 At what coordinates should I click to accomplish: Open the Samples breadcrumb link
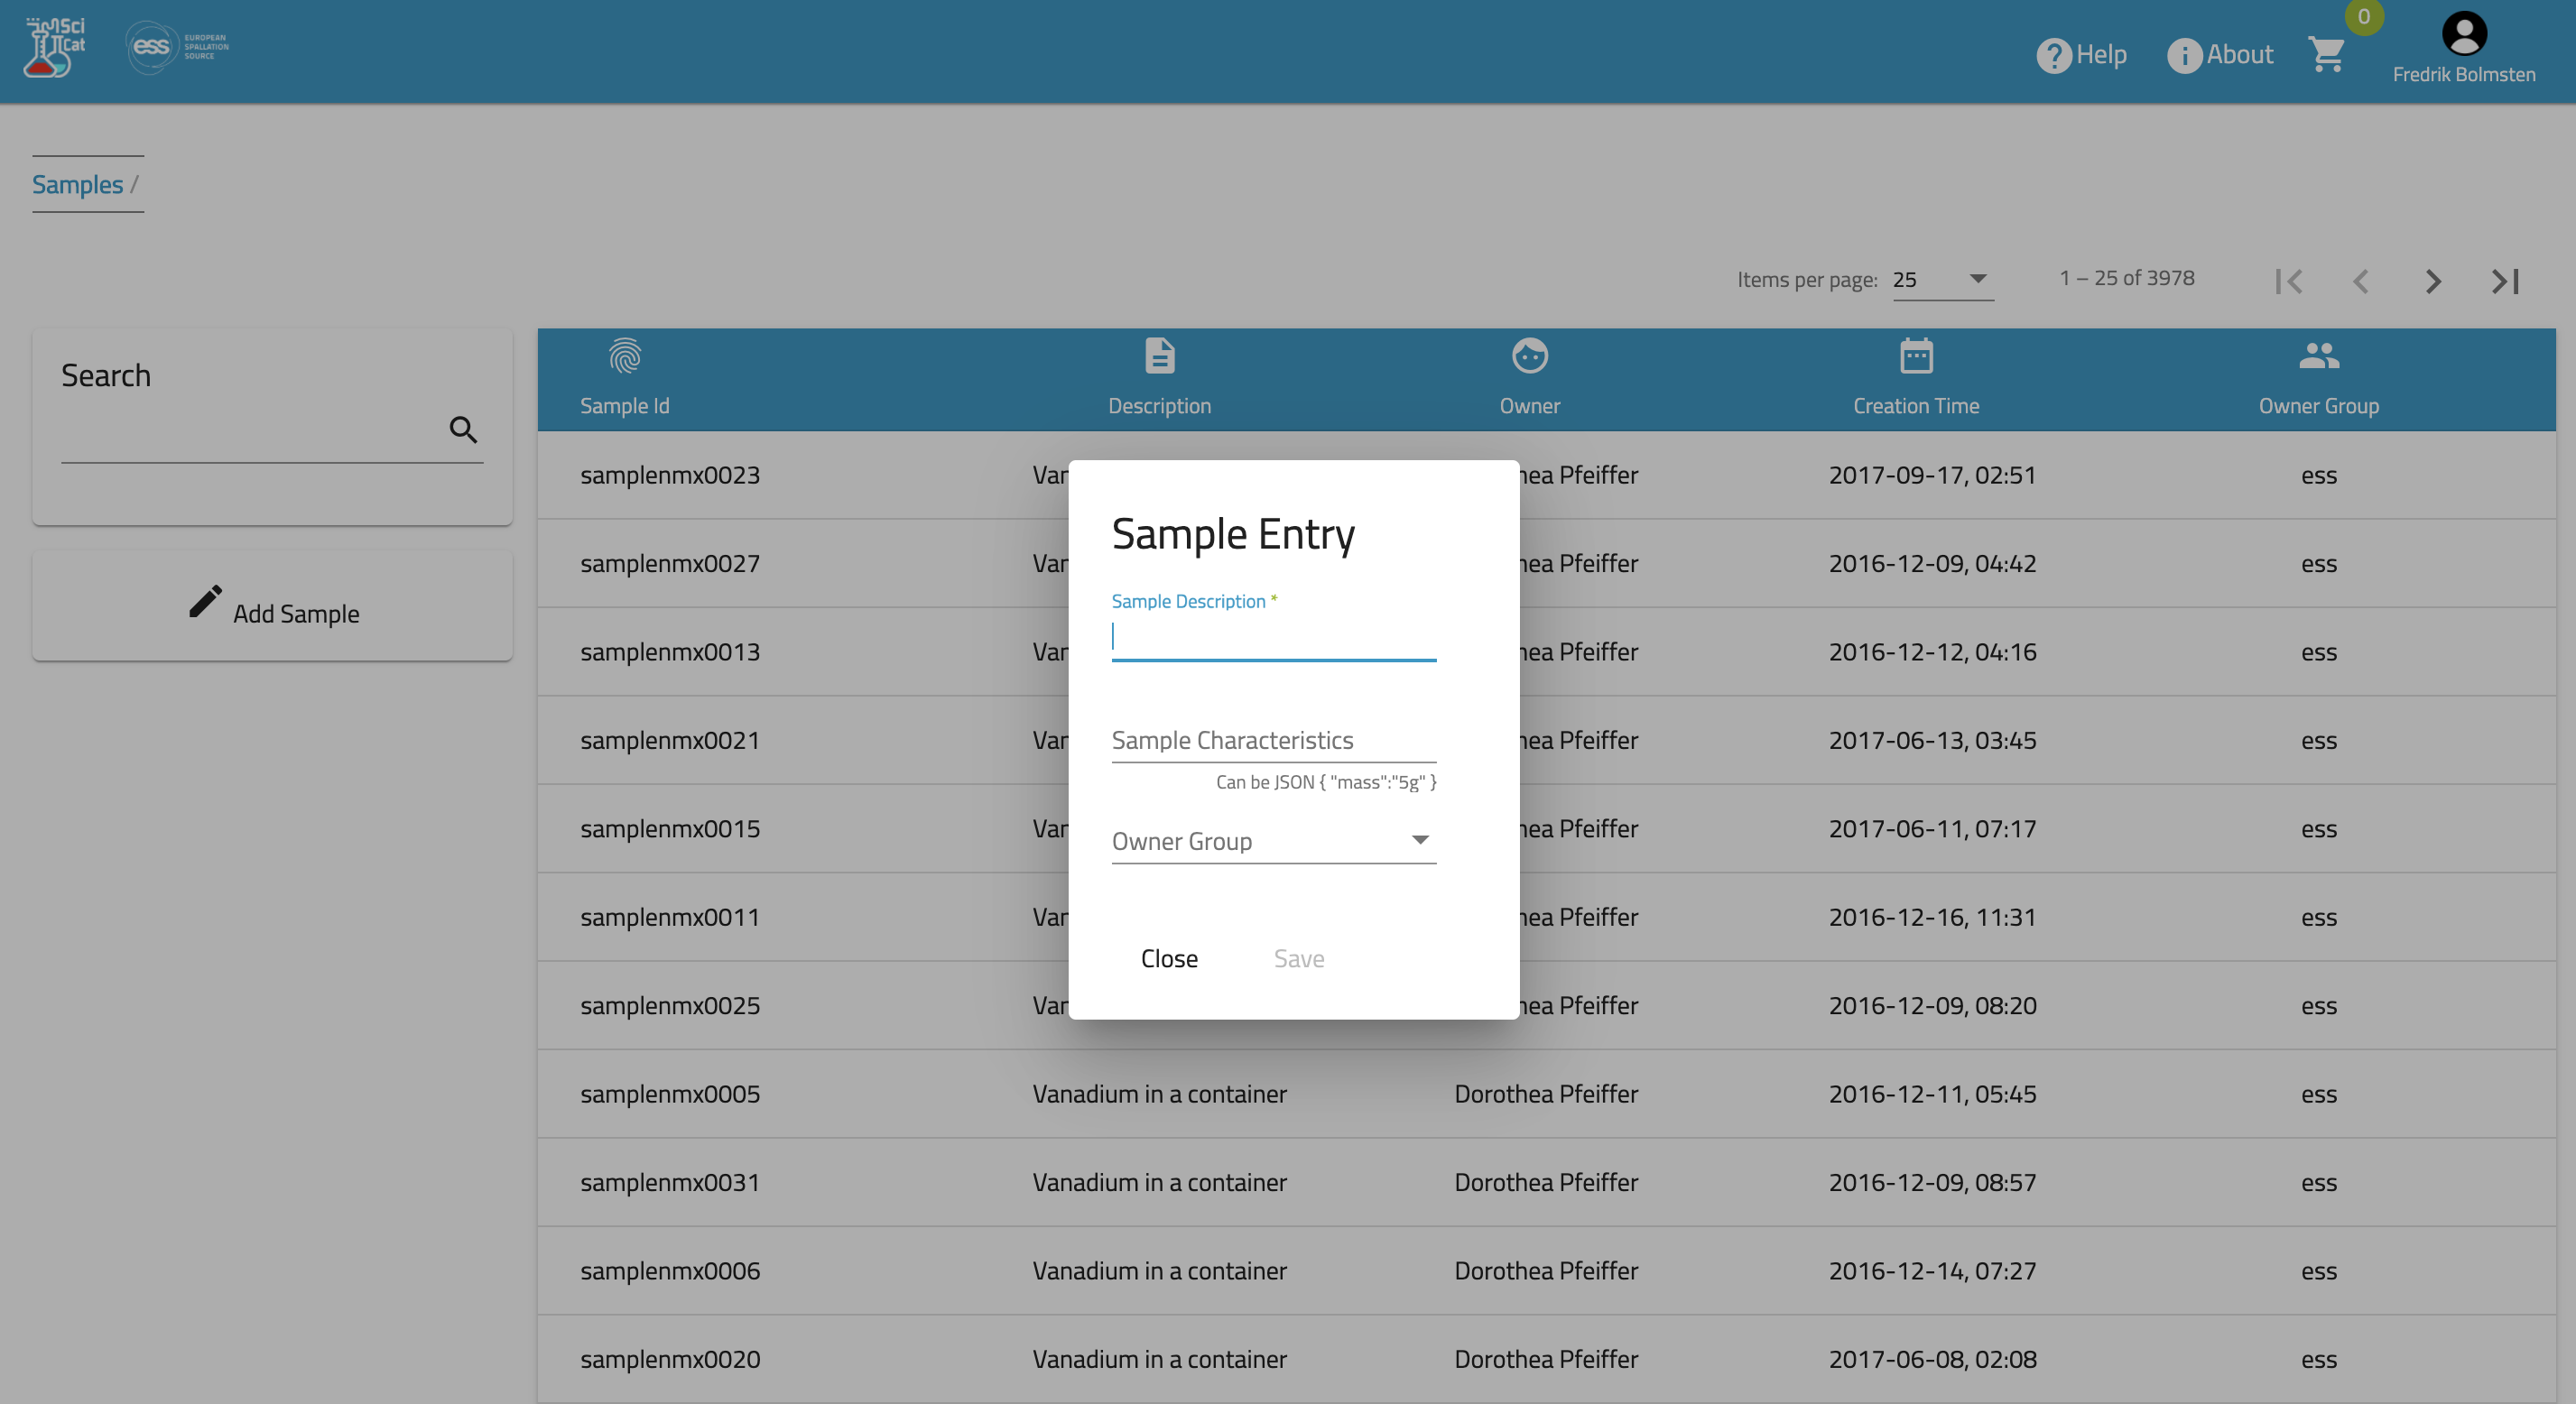[77, 184]
